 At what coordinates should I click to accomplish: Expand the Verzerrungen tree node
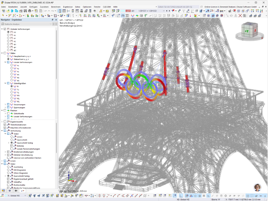point(5,105)
